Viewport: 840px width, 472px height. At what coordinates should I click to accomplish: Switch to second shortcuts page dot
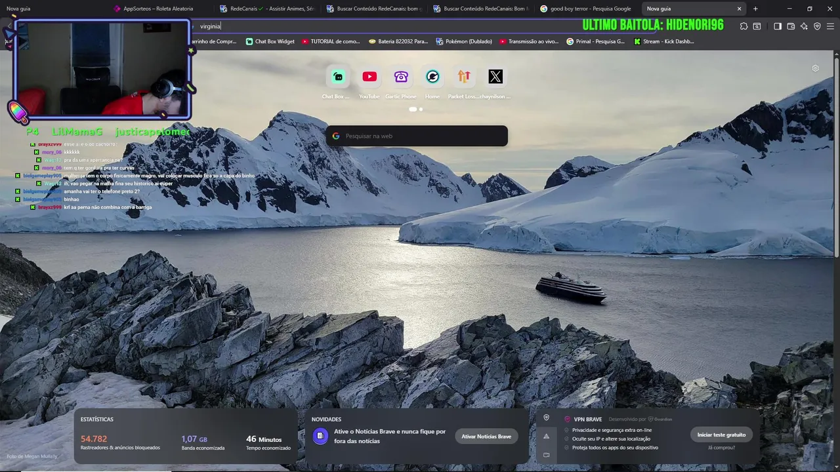click(421, 109)
